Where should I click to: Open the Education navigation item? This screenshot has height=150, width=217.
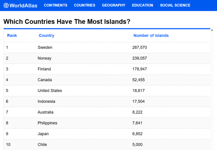pos(142,5)
